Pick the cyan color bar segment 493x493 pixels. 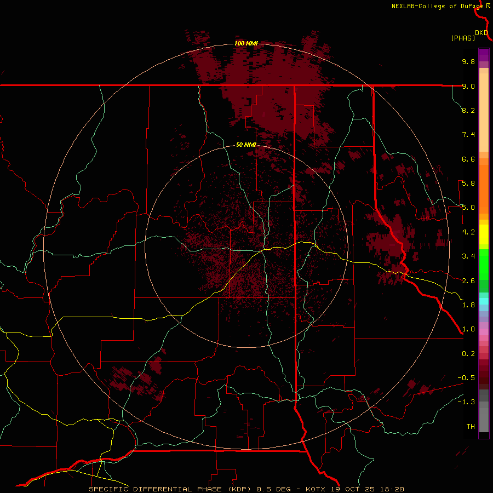[484, 301]
